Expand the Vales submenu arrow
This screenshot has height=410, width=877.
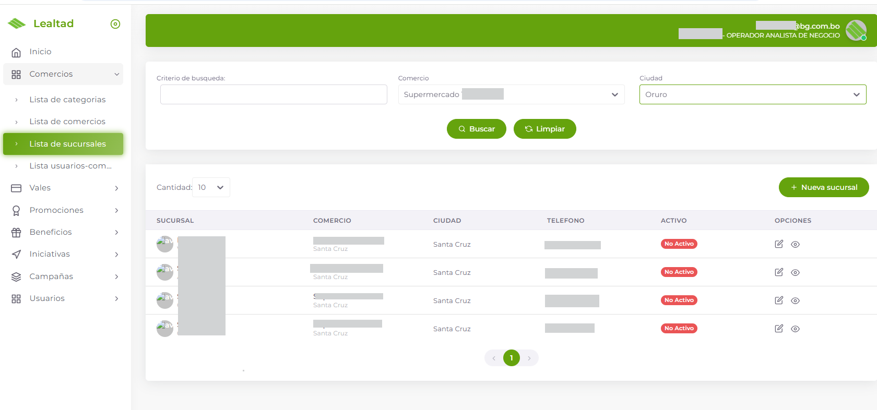tap(117, 188)
